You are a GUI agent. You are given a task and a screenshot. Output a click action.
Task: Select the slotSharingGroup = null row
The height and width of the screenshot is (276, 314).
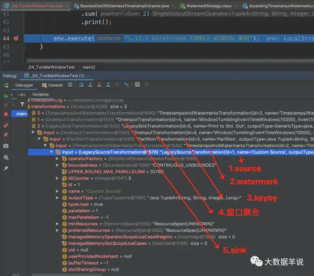171,269
